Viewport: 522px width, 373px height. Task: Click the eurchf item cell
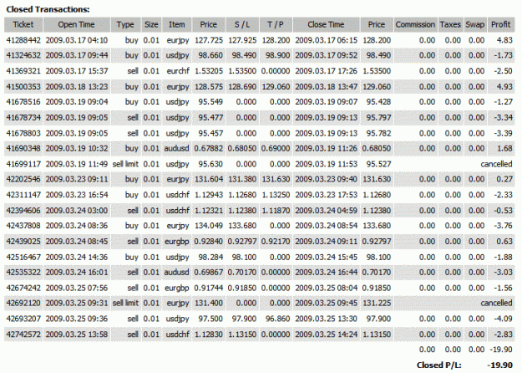click(178, 71)
